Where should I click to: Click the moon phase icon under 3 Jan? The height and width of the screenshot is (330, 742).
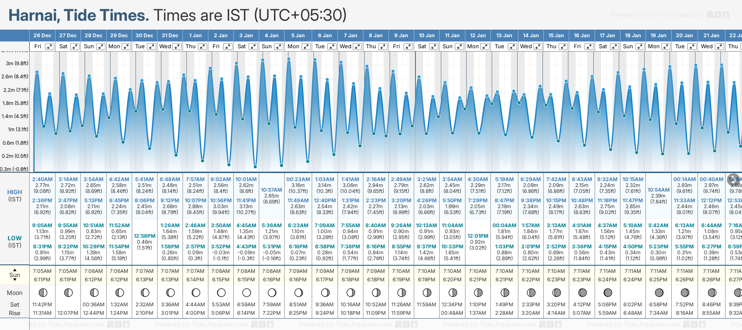coord(246,292)
